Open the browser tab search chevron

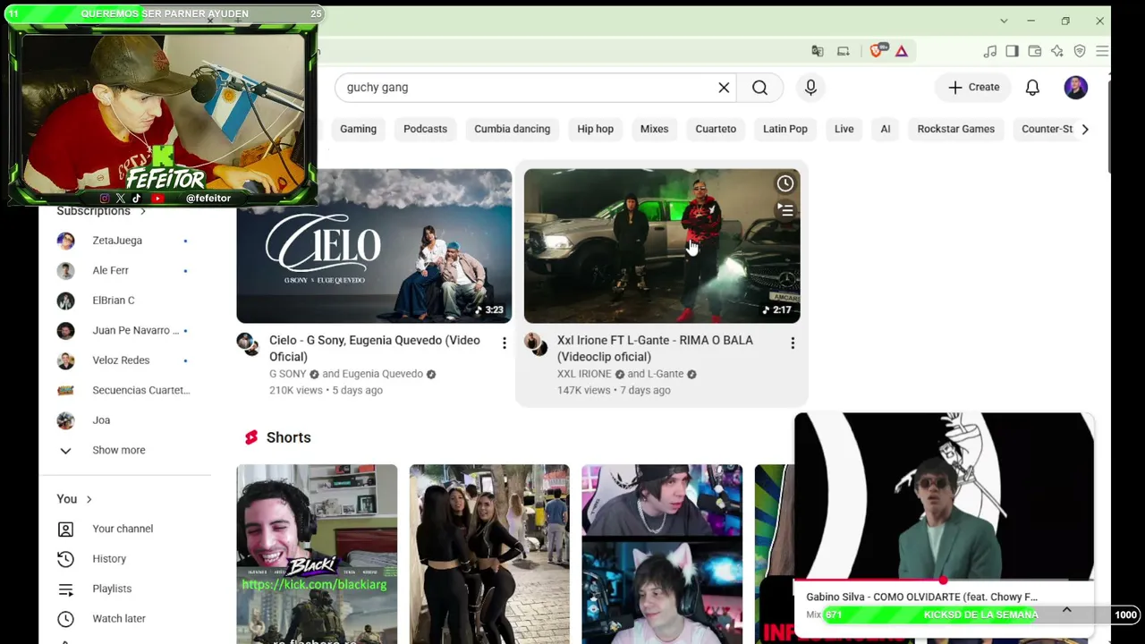point(1004,21)
